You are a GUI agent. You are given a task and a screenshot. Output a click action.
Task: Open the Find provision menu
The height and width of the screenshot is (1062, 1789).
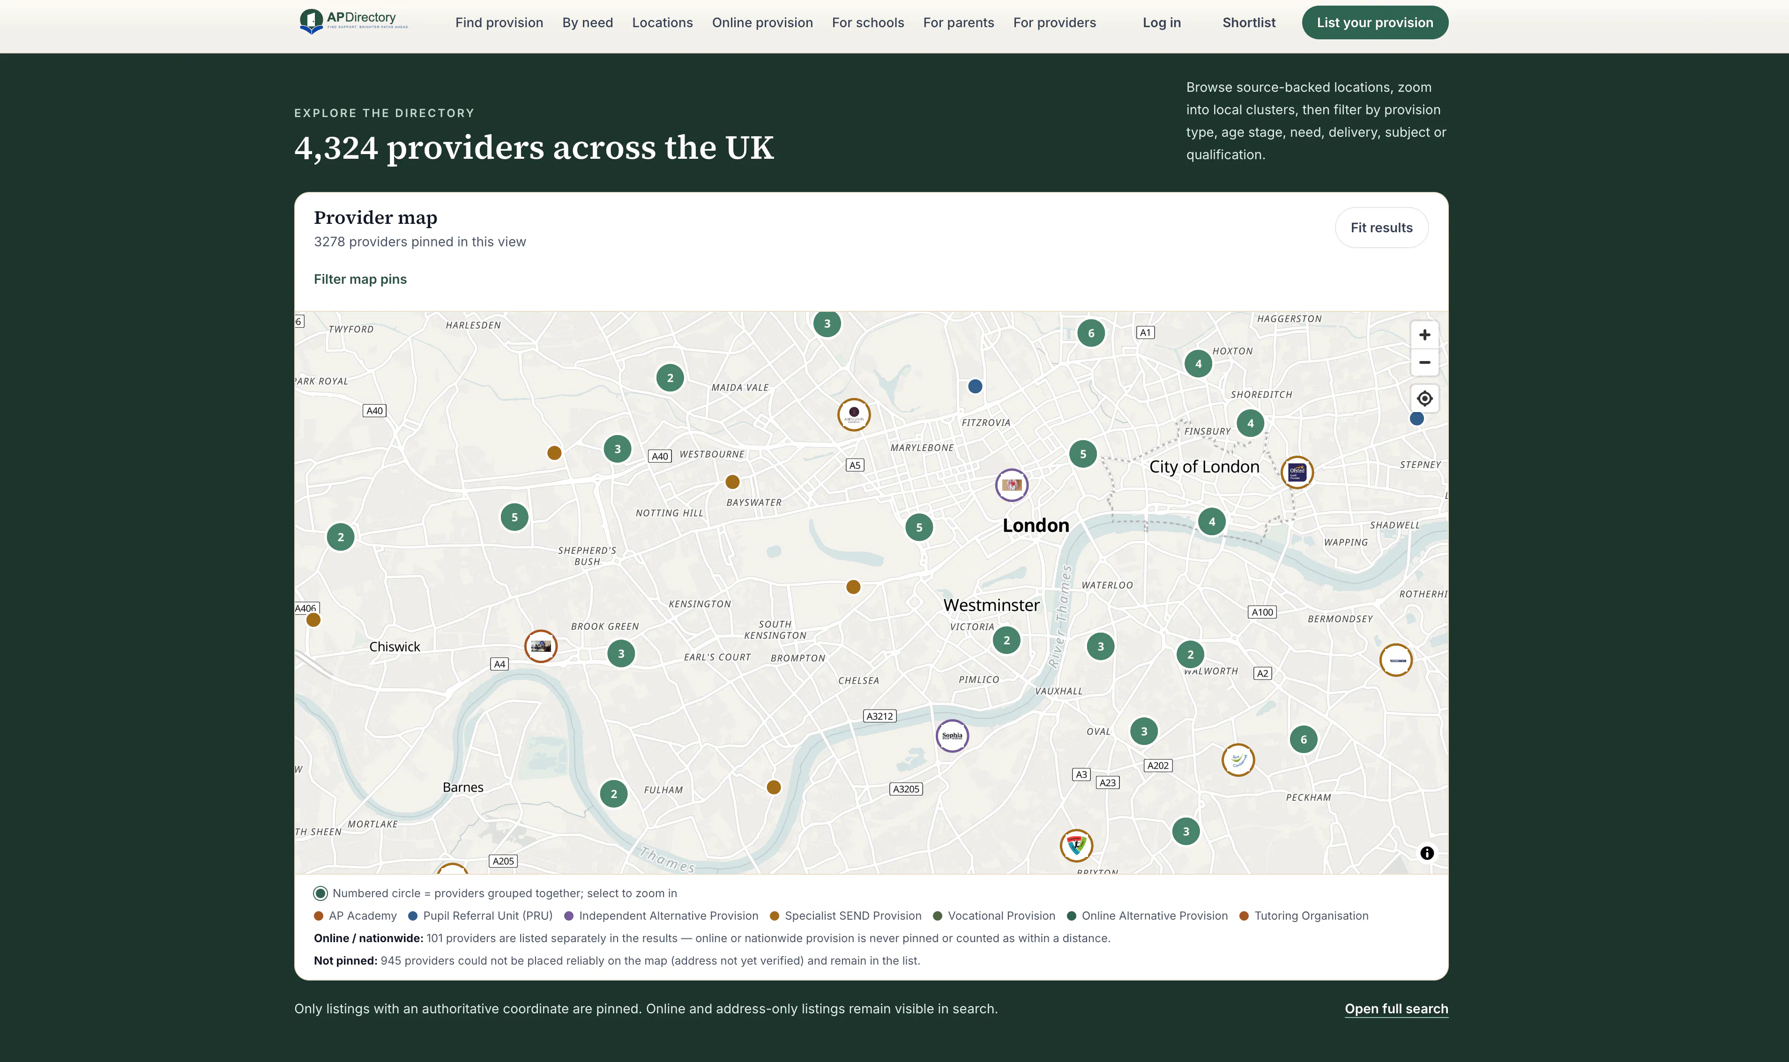coord(499,22)
